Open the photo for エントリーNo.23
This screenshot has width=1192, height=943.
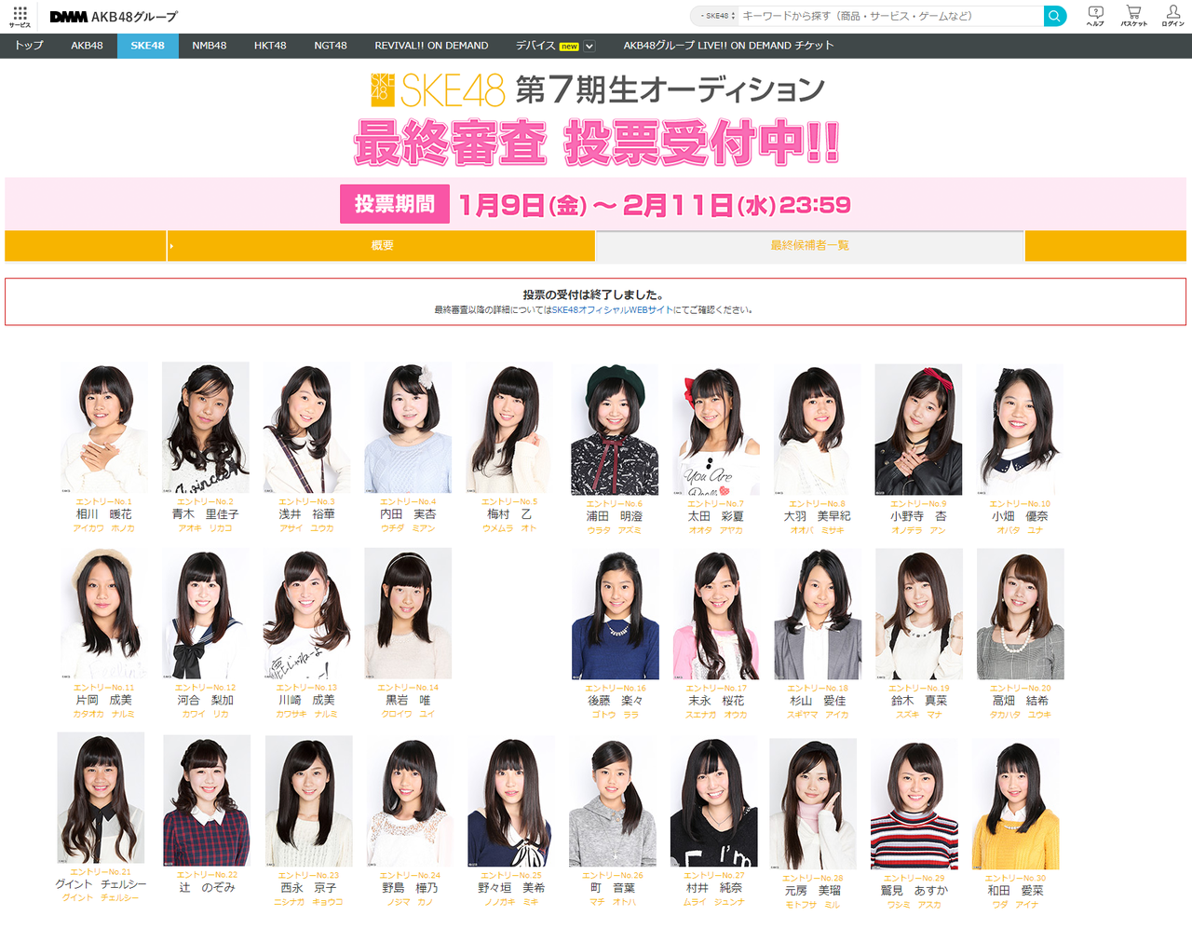pyautogui.click(x=309, y=801)
